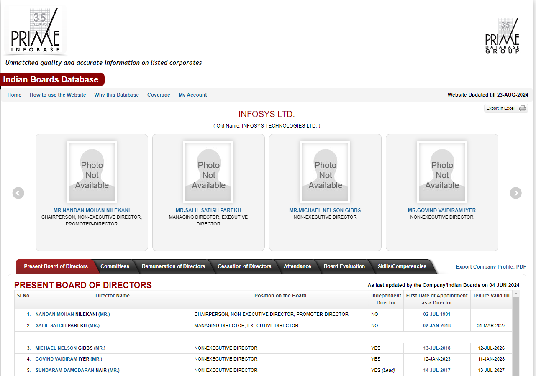Click the Prime Infobase logo
The image size is (536, 376).
35,32
